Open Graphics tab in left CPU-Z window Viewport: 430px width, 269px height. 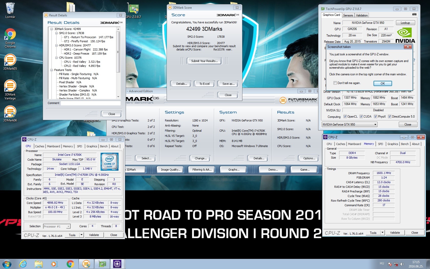92,146
